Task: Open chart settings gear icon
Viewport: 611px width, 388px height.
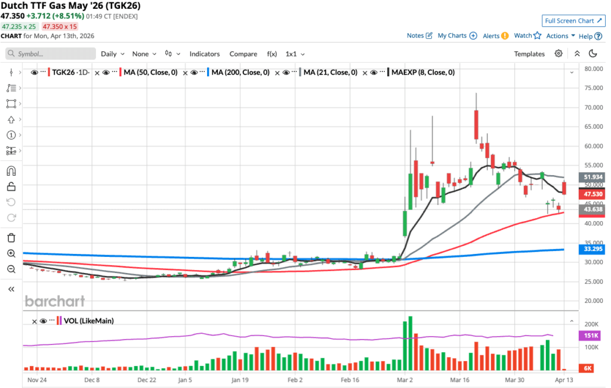Action: [x=558, y=54]
